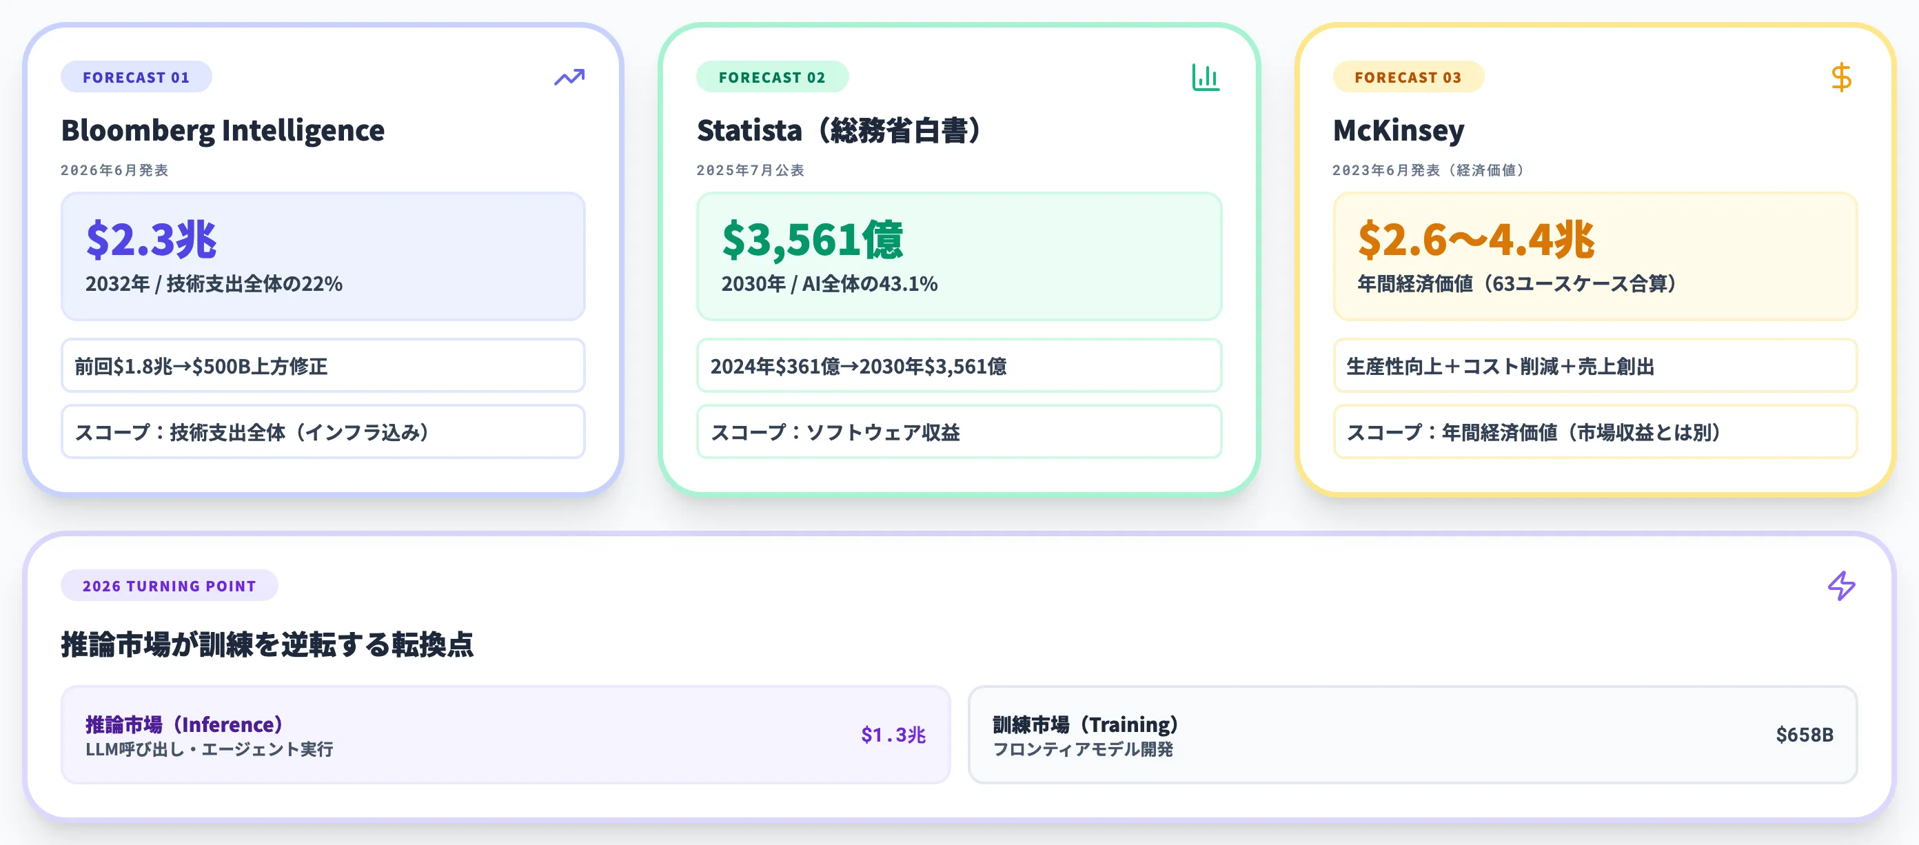
Task: Click the dollar sign icon on McKinsey card
Action: coord(1841,77)
